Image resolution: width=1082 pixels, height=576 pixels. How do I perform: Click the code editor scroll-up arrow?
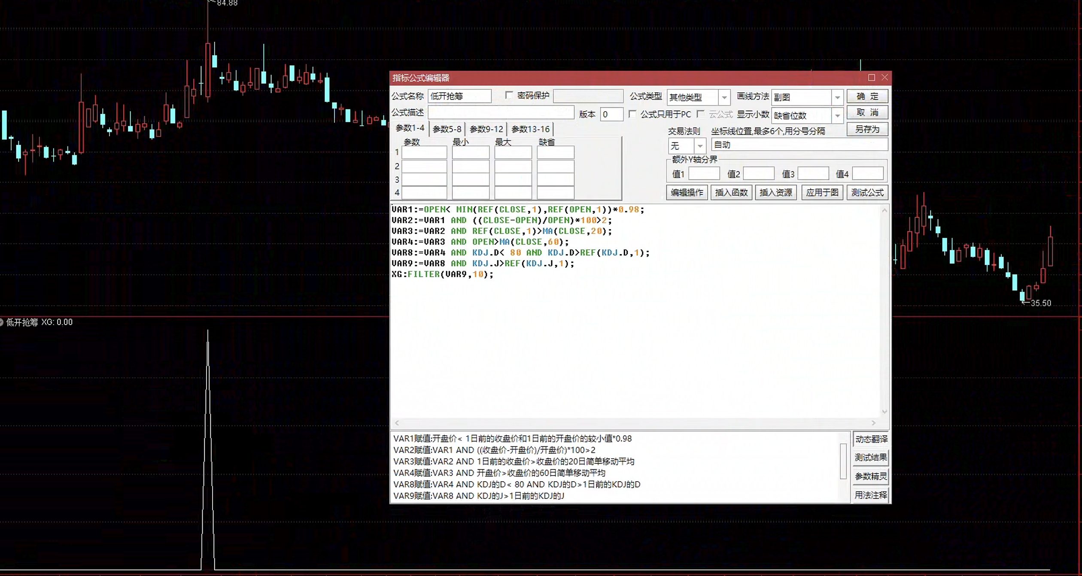884,210
